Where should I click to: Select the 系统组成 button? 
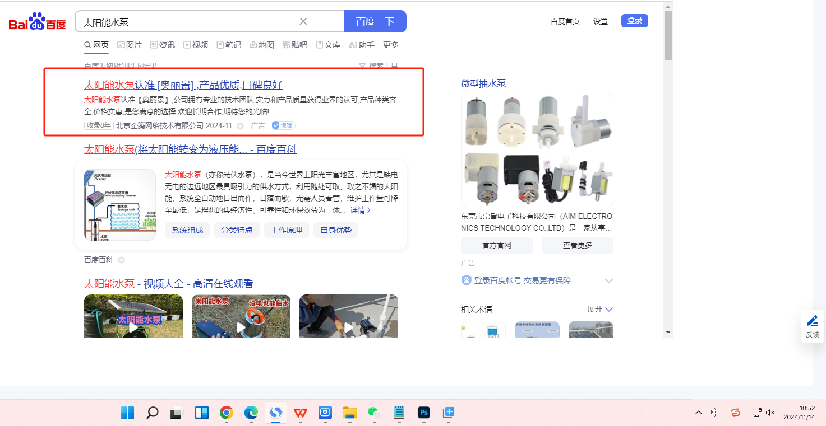click(x=187, y=230)
